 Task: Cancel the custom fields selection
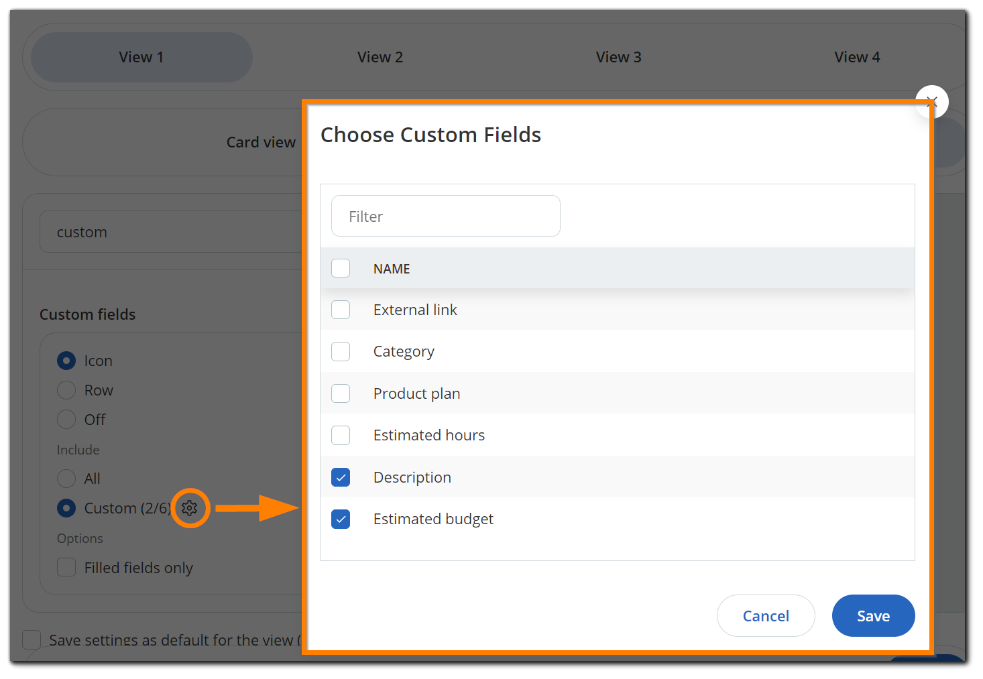(x=765, y=616)
